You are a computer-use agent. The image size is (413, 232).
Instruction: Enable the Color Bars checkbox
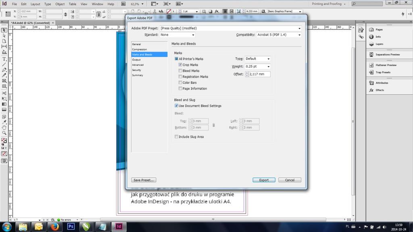point(180,83)
